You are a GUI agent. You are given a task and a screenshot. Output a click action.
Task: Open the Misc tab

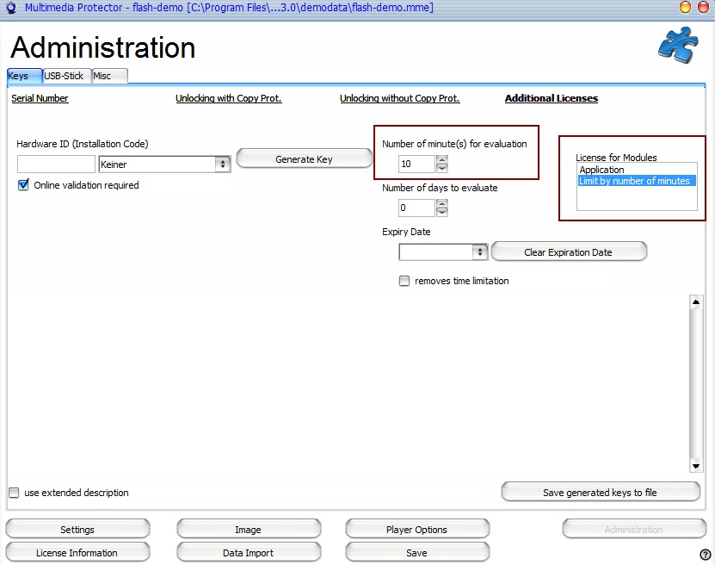108,76
